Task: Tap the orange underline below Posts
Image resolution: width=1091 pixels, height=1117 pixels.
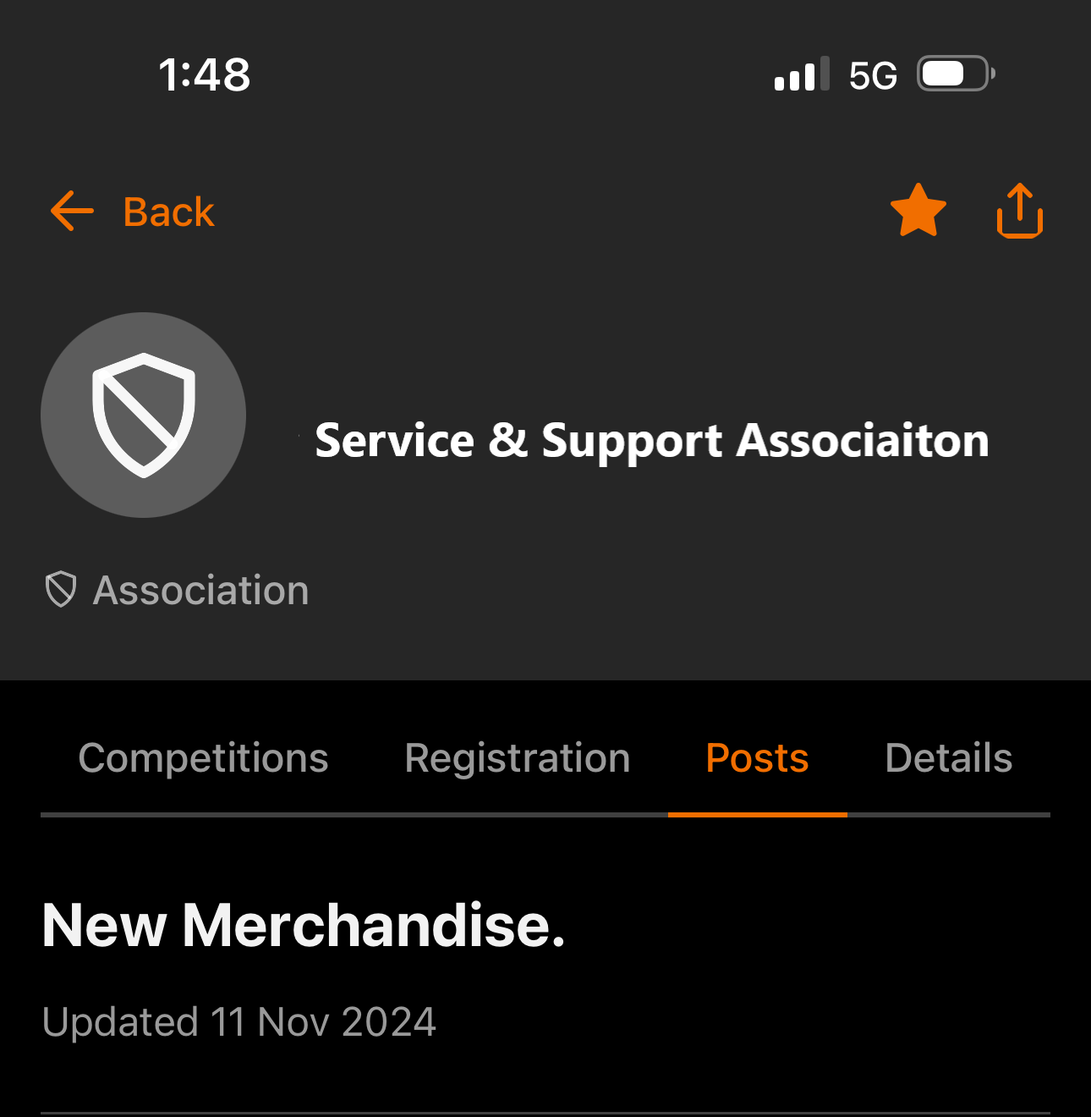Action: [x=758, y=814]
